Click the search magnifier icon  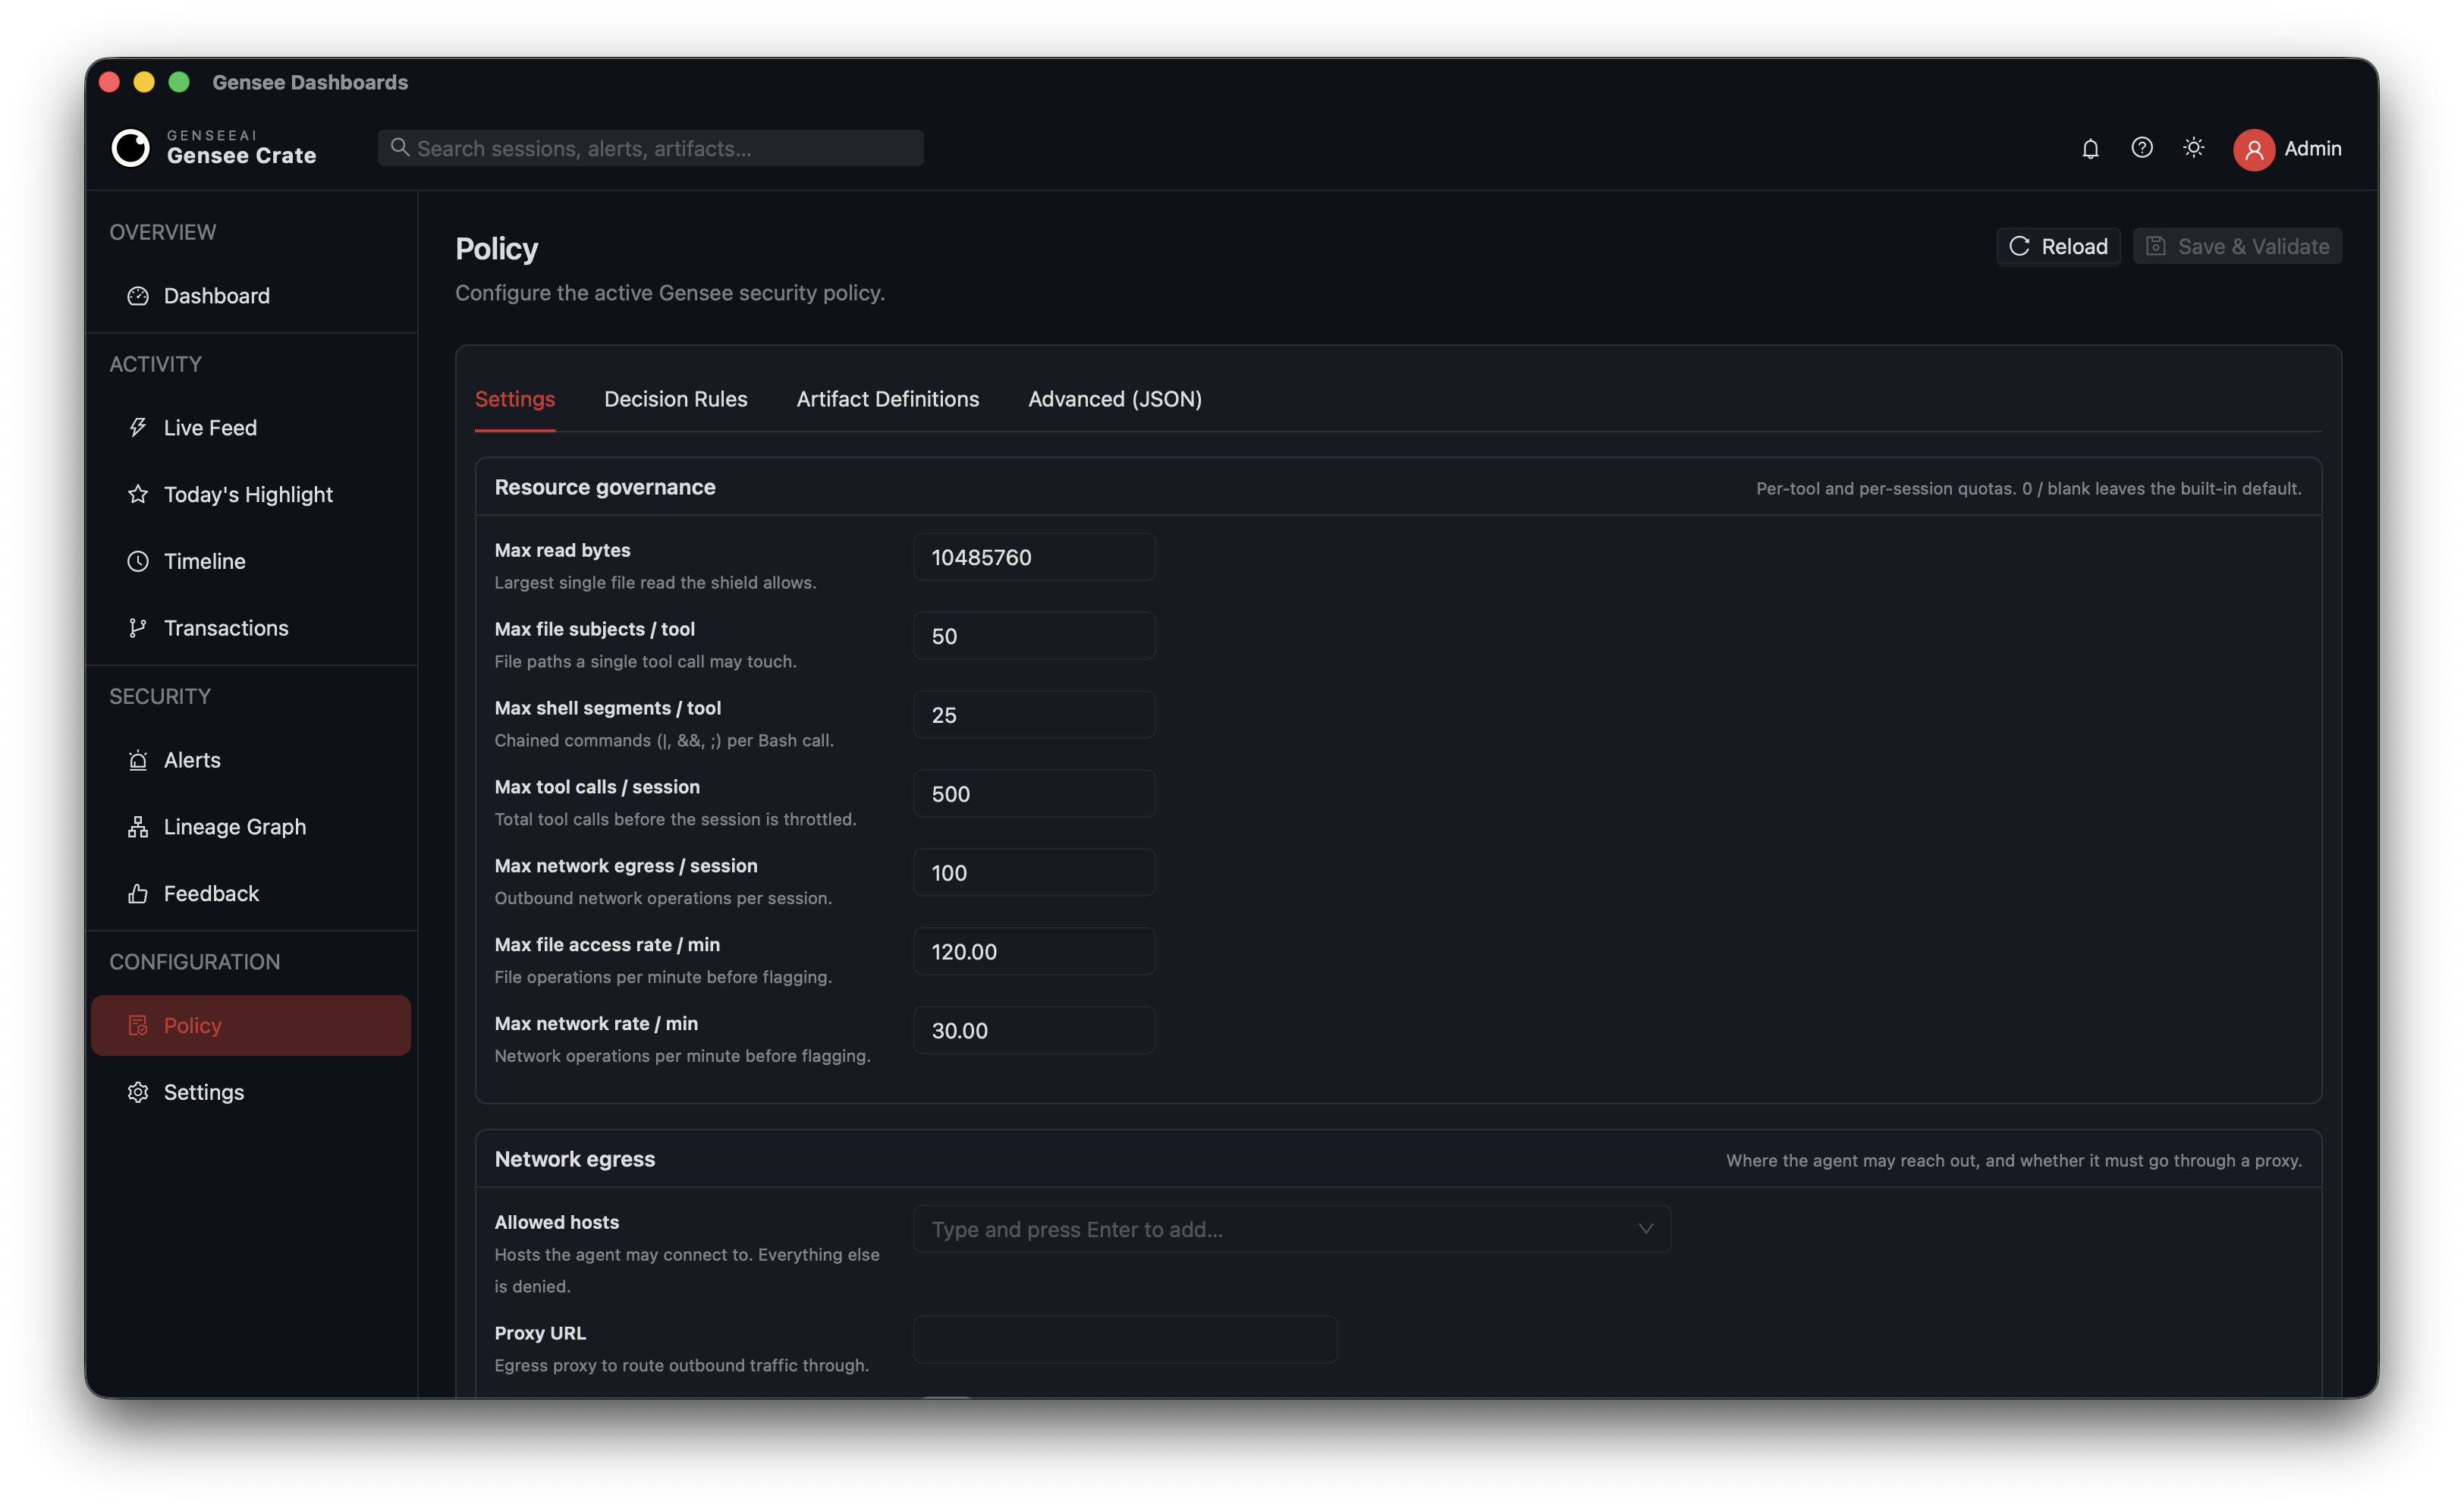click(399, 147)
